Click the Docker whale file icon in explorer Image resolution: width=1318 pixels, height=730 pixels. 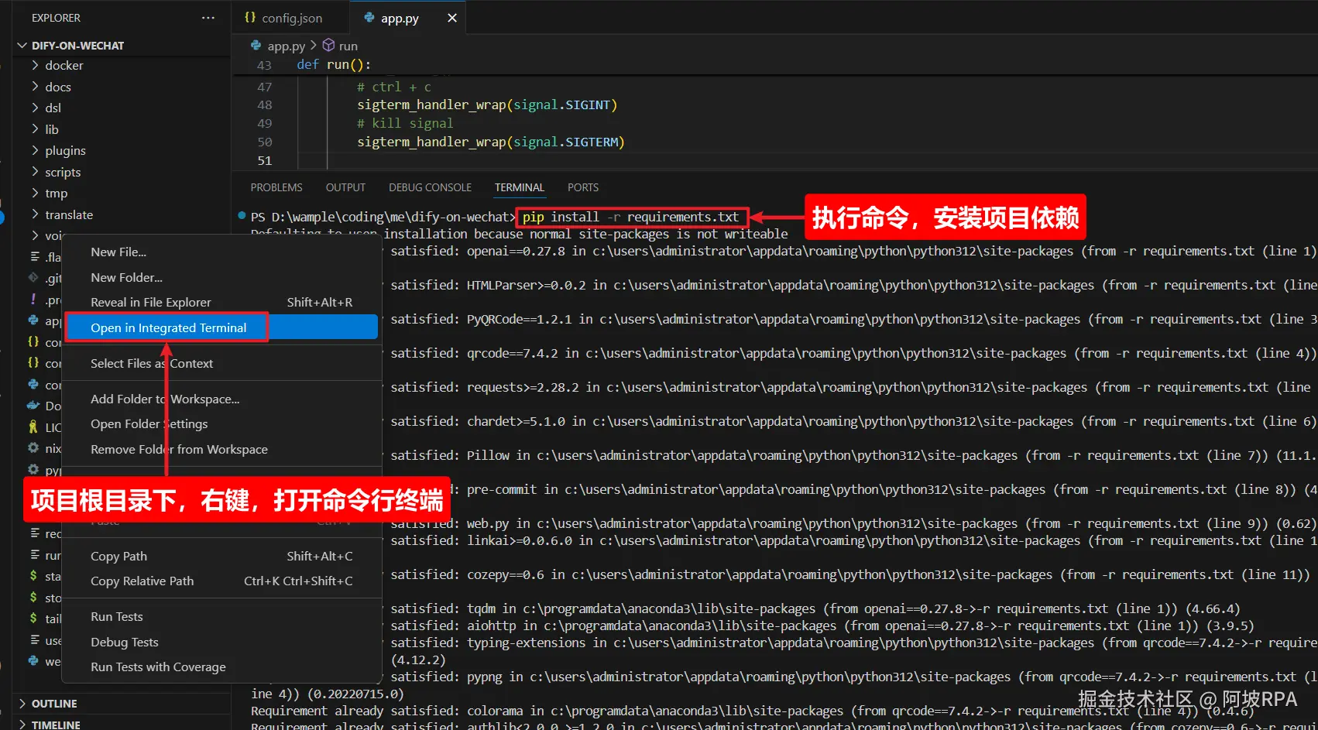33,406
